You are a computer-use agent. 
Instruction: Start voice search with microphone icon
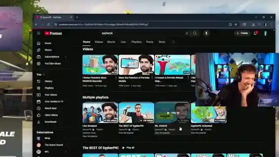click(x=206, y=33)
